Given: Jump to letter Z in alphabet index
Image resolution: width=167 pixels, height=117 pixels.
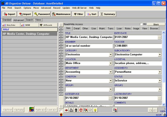Looking at the screenshot, I should (61, 94).
